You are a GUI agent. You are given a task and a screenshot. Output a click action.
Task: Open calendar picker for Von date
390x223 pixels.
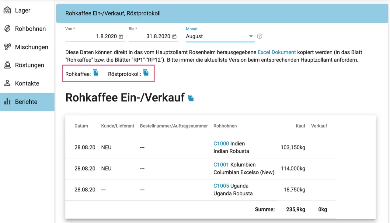[x=121, y=36]
